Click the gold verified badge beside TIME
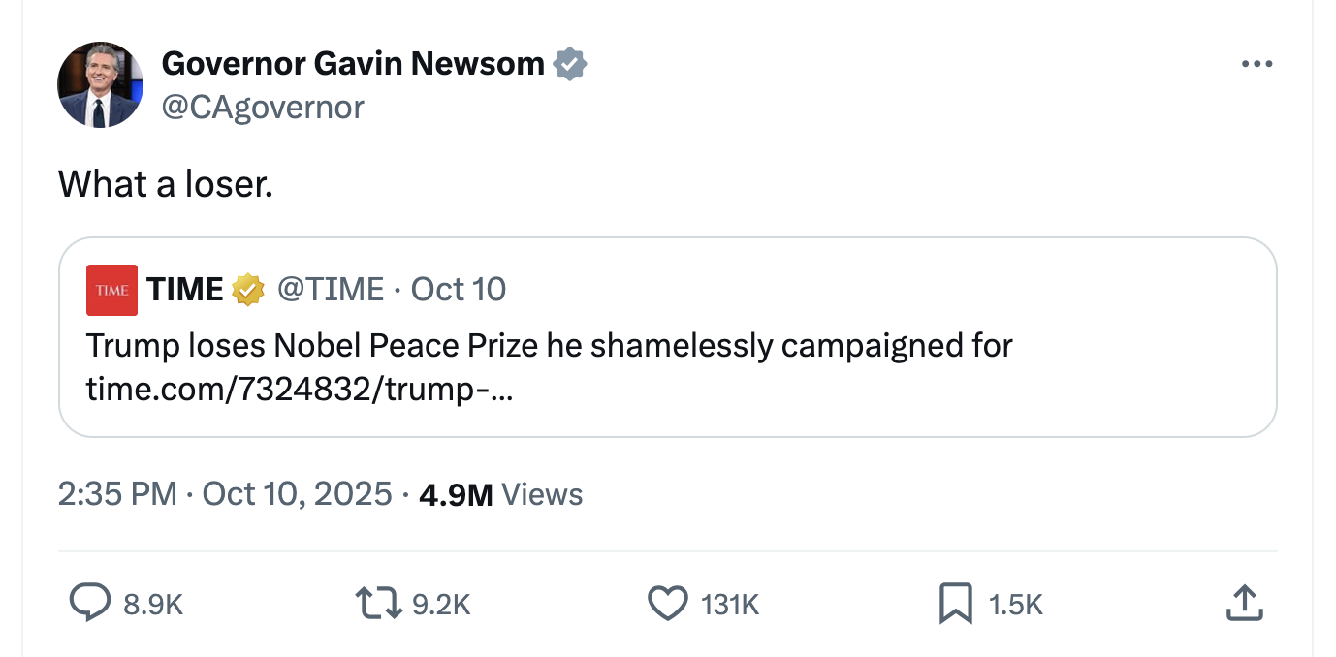 [248, 289]
